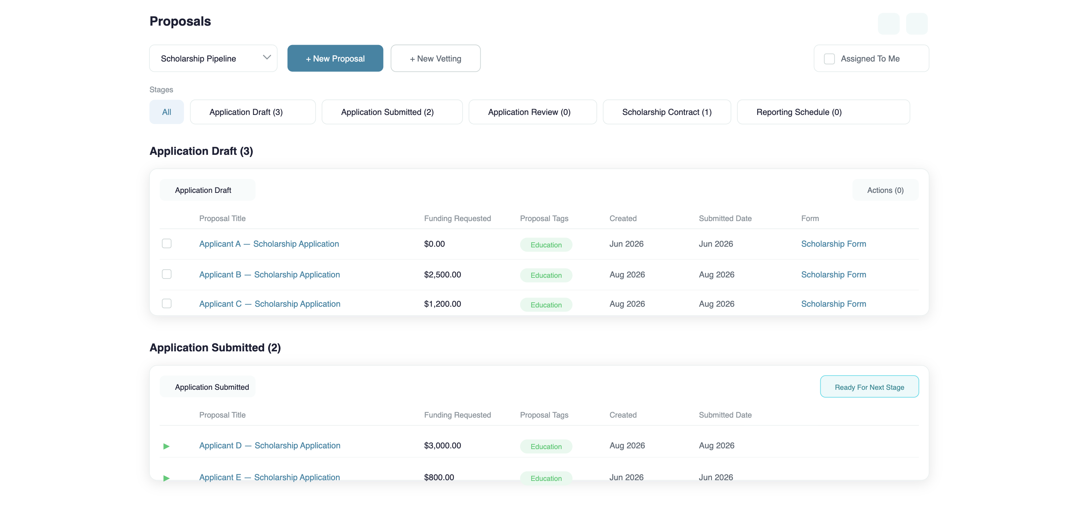This screenshot has height=508, width=1080.
Task: Filter by Application Submitted (2) stage
Action: [392, 112]
